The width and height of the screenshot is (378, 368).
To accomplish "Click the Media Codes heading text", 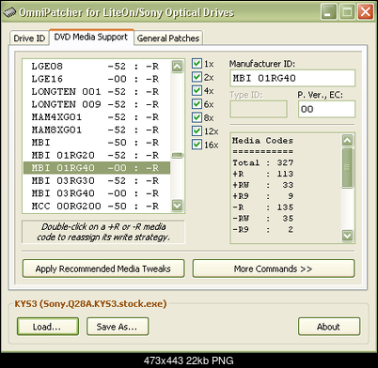I will click(262, 141).
